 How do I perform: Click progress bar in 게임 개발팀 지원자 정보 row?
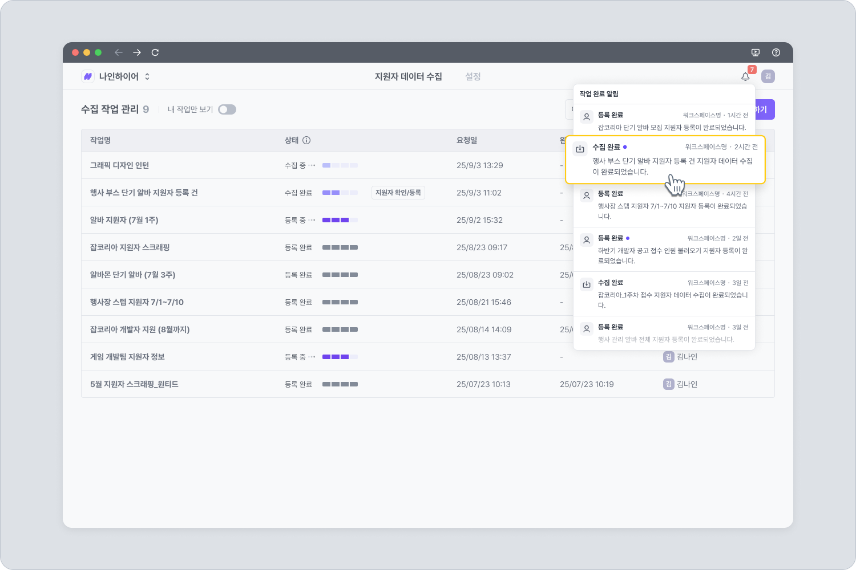coord(340,357)
